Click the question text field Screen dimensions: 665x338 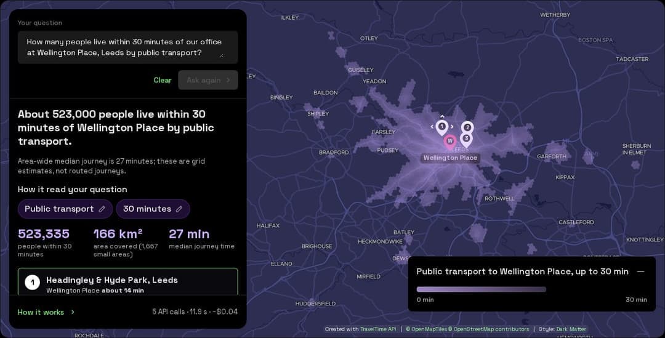(x=127, y=47)
